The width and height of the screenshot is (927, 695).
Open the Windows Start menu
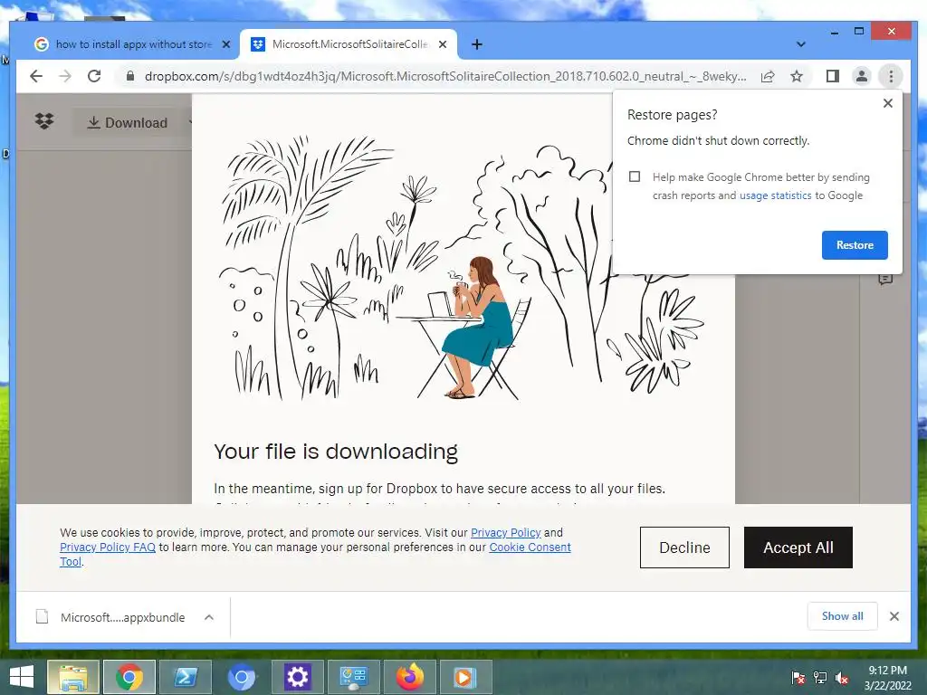tap(22, 677)
